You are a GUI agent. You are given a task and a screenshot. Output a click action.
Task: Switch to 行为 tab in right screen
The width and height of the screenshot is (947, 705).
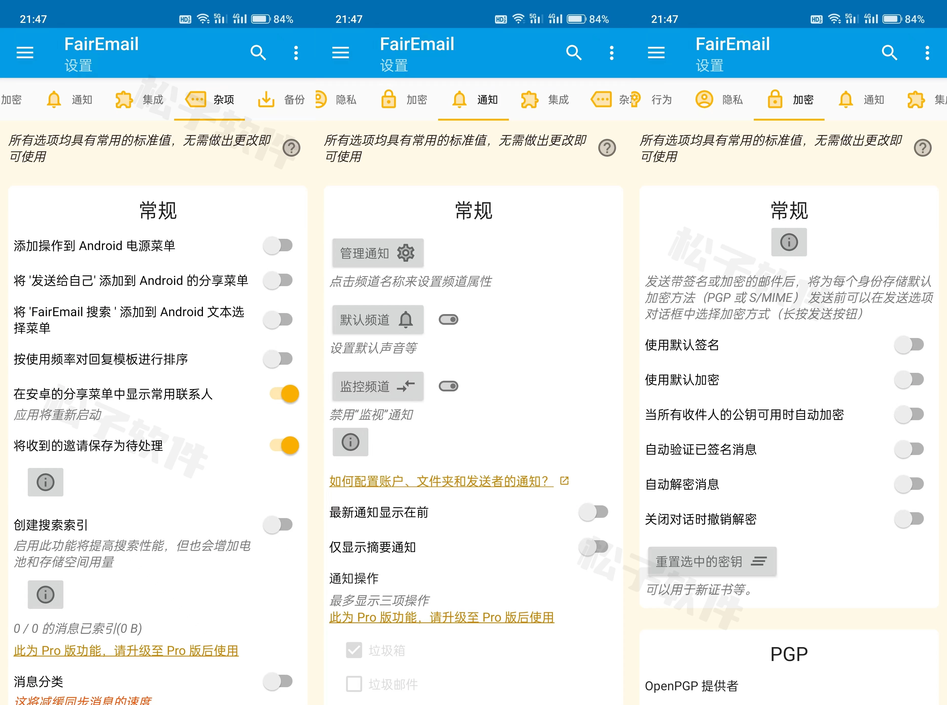(x=651, y=100)
